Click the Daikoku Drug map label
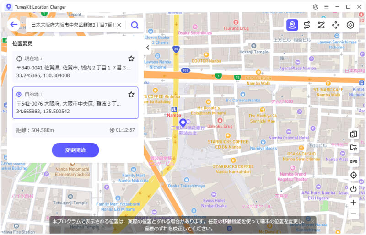The height and width of the screenshot is (235, 366). tap(220, 126)
